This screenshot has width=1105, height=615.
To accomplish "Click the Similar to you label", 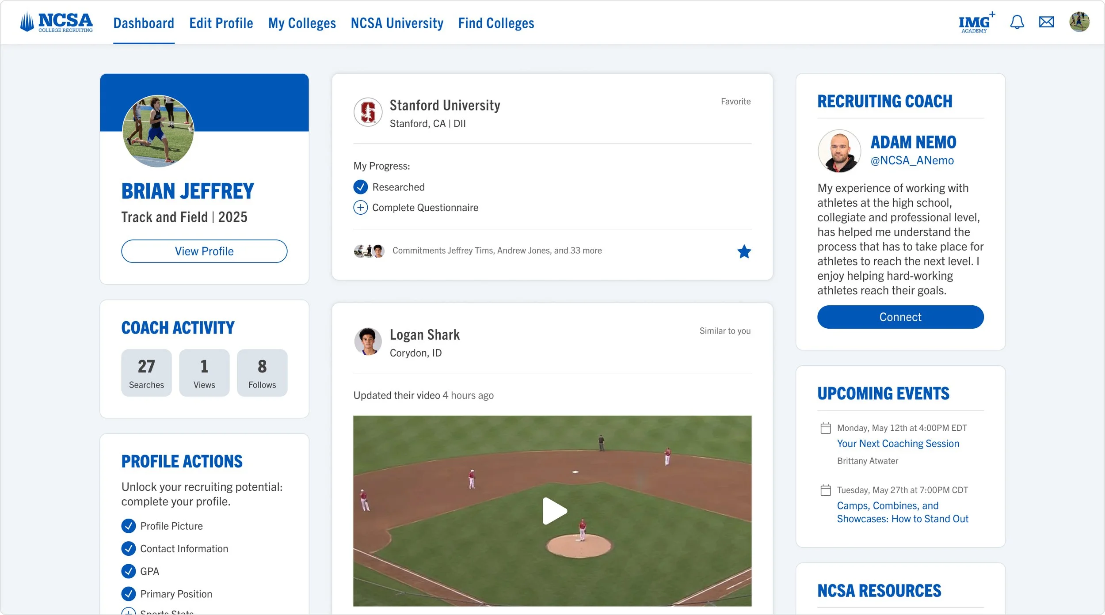I will tap(725, 331).
